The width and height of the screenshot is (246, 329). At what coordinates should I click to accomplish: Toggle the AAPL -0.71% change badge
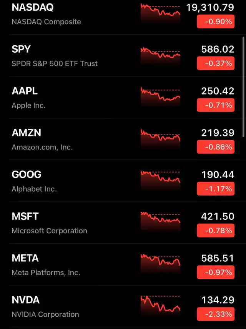(215, 105)
